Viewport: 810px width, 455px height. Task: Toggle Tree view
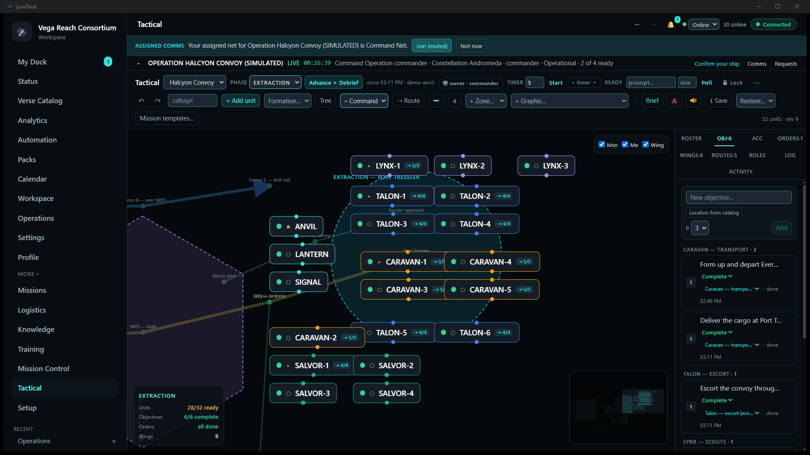[325, 101]
